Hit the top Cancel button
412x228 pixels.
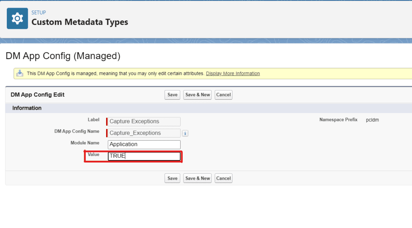click(x=223, y=95)
